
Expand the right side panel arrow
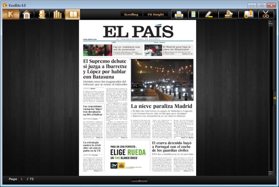tap(274, 98)
